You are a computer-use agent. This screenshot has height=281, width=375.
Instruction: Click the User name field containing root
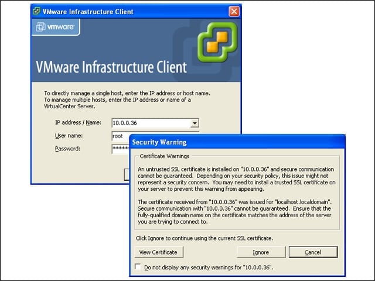[121, 136]
